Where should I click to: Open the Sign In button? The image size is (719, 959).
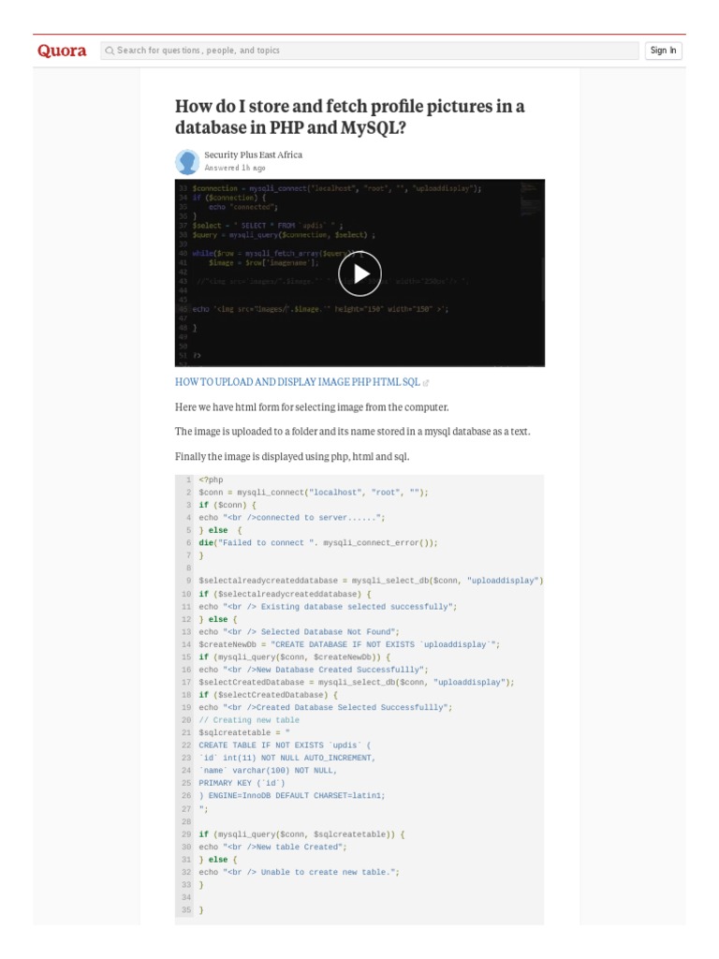point(663,51)
